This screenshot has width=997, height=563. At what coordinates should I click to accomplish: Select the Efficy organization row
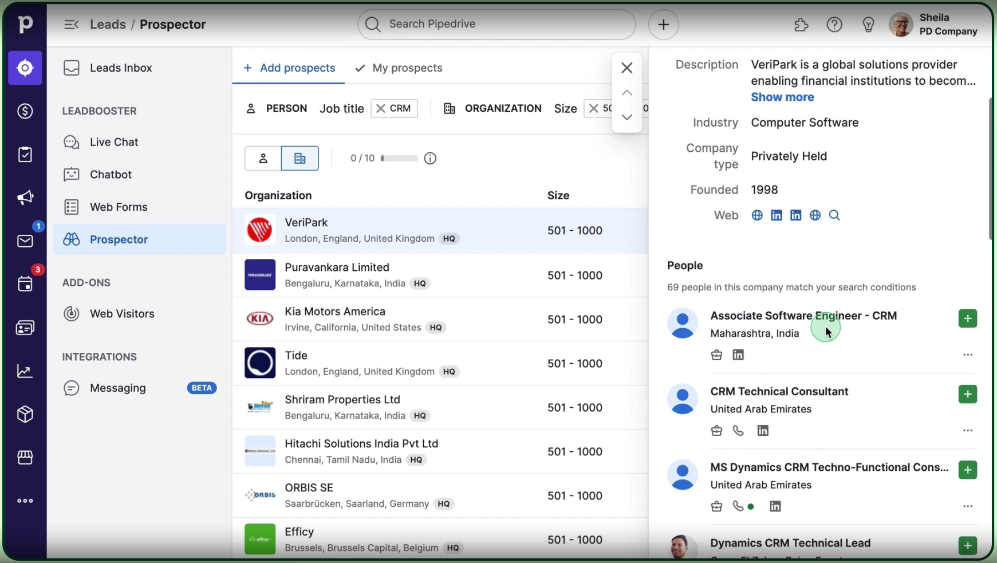click(440, 539)
